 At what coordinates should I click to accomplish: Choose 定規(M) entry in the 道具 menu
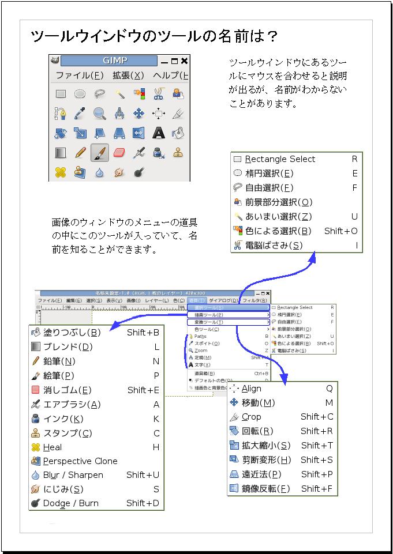coord(229,357)
